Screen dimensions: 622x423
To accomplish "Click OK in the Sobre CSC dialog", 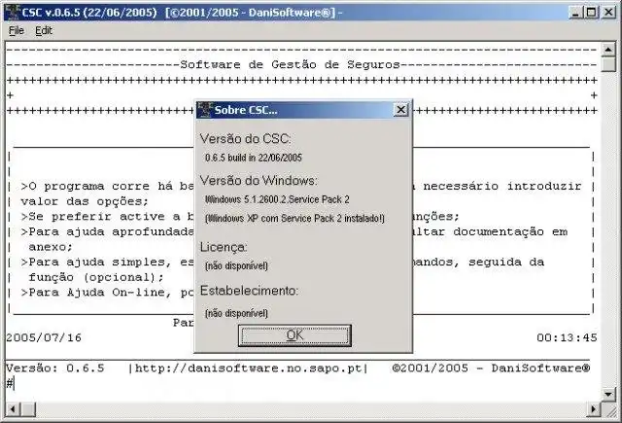I will point(294,335).
